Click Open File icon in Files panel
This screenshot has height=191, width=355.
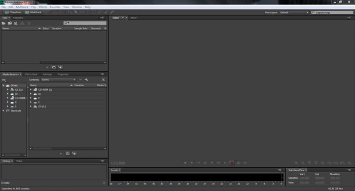(x=4, y=23)
